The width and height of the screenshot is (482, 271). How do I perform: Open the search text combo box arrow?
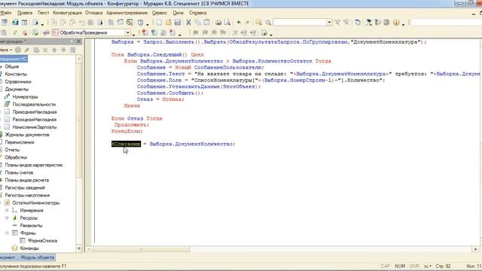(329, 23)
